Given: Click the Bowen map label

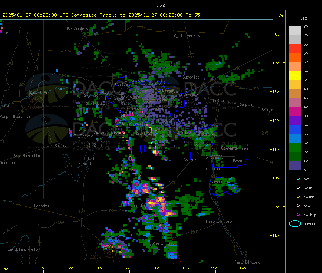Looking at the screenshot, I should coord(238,160).
